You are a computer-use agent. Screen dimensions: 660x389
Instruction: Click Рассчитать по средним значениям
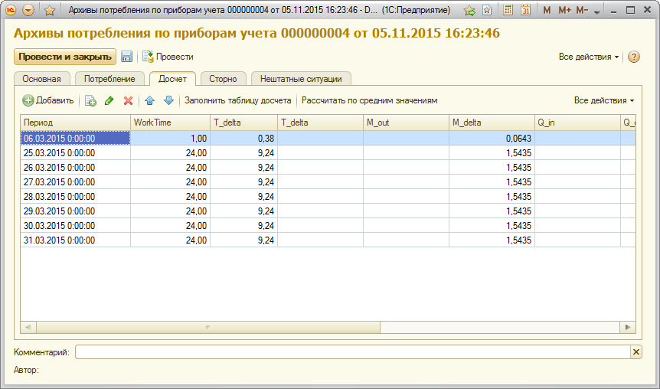370,100
